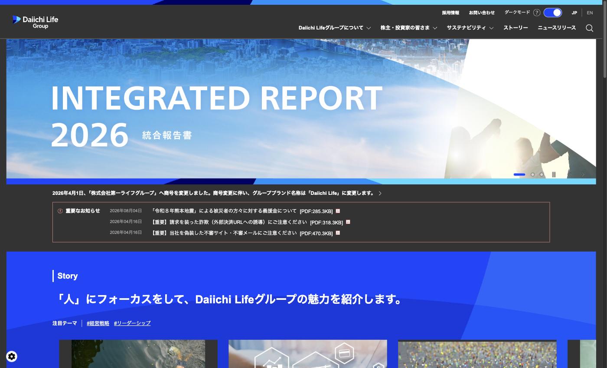This screenshot has height=368, width=607.
Task: Open the dark mode help question icon
Action: pyautogui.click(x=537, y=13)
